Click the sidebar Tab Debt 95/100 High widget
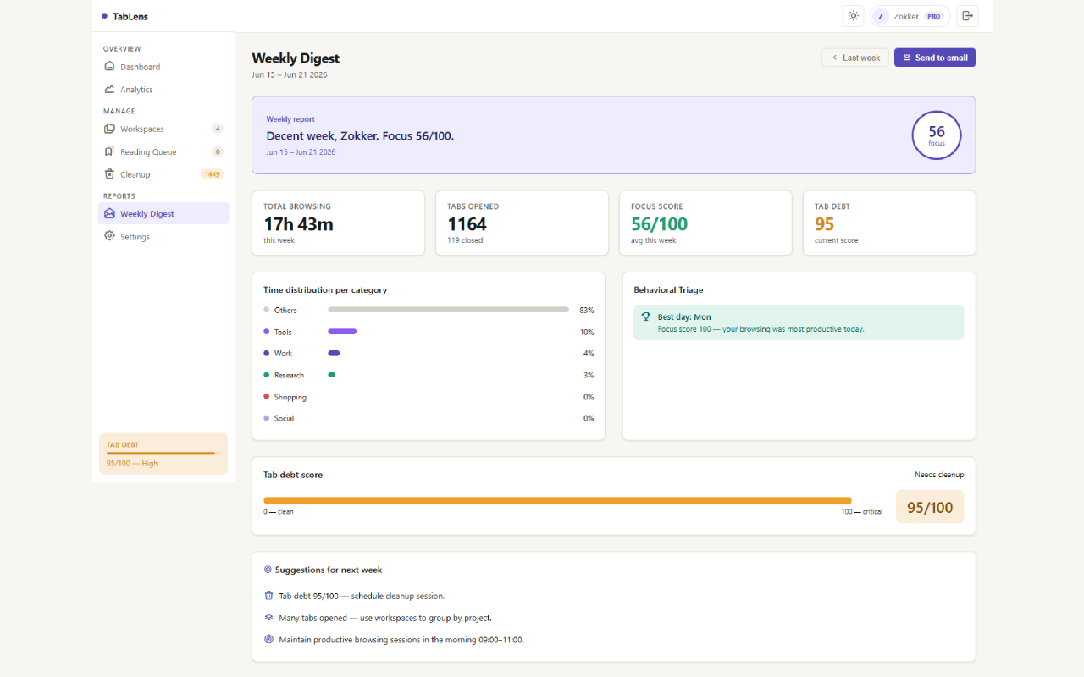Screen dimensions: 1084x677 163,454
